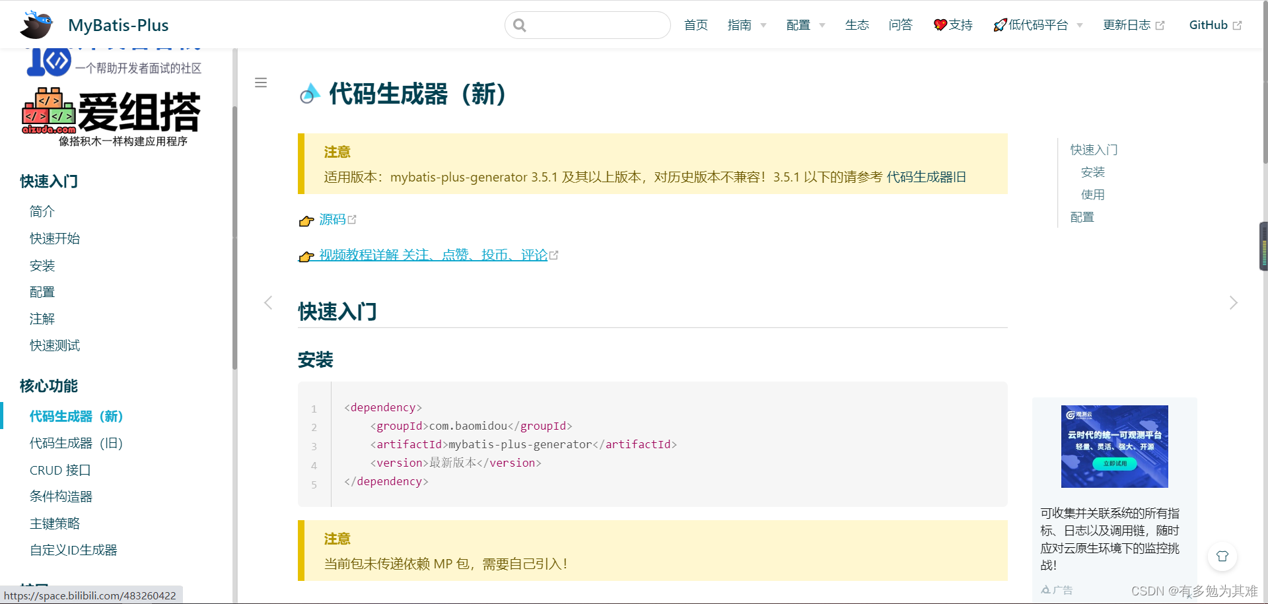This screenshot has width=1268, height=604.
Task: Click the ad description text 可收集并关联系统
Action: coord(1110,539)
